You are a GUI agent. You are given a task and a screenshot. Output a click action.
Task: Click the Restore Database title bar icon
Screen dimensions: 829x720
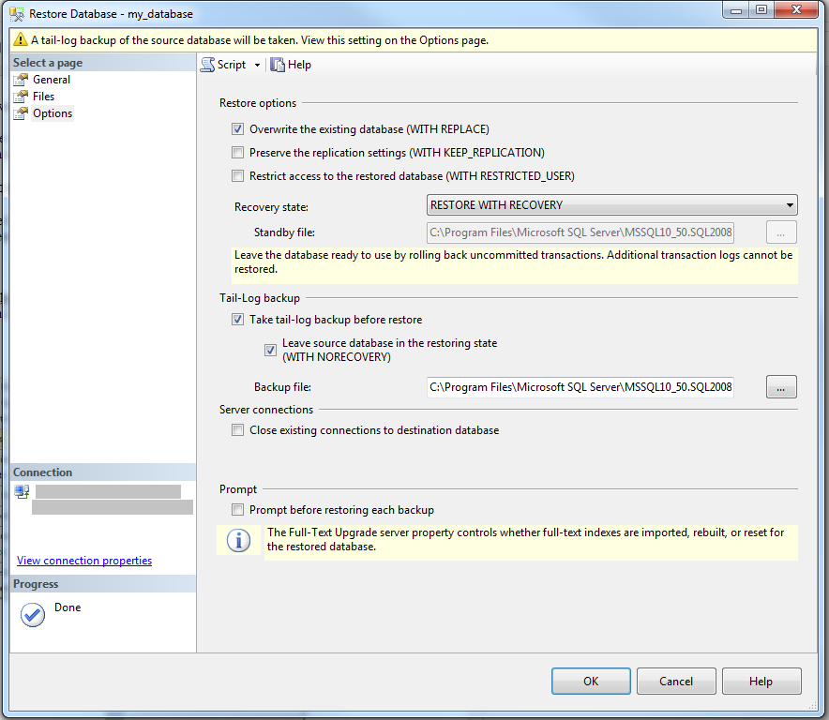[x=17, y=14]
